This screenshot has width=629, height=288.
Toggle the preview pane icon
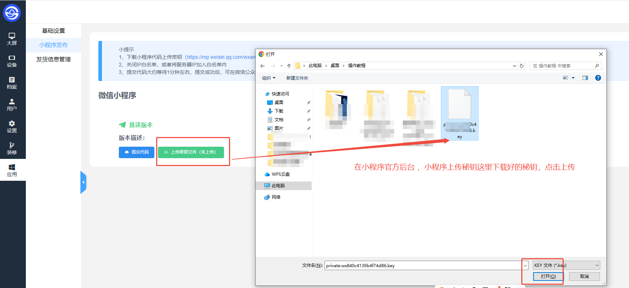pos(585,78)
